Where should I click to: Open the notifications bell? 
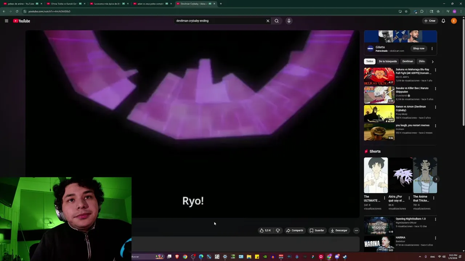pos(443,21)
